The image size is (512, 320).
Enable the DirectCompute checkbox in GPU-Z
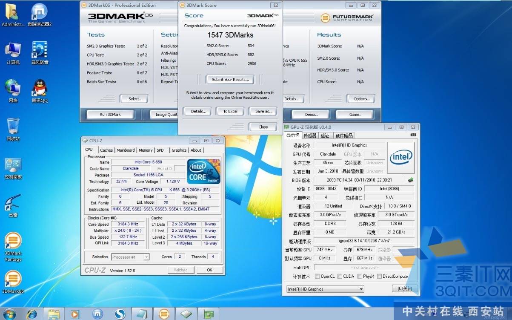379,276
